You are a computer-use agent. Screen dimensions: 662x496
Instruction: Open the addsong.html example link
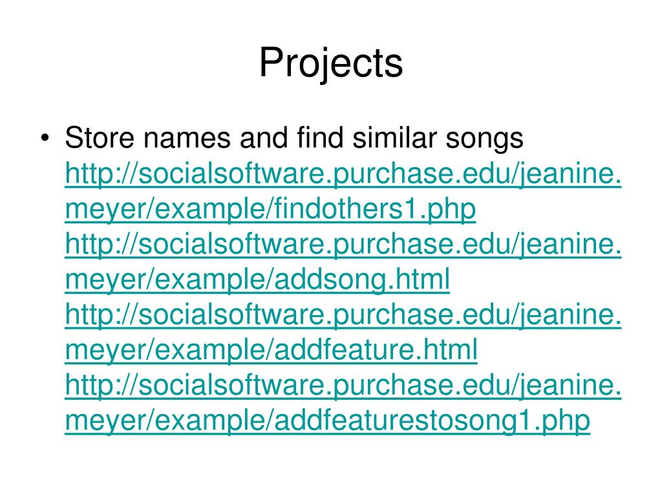tap(257, 280)
